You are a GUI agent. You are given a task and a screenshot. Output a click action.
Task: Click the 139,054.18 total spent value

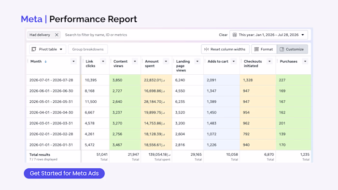[159, 154]
